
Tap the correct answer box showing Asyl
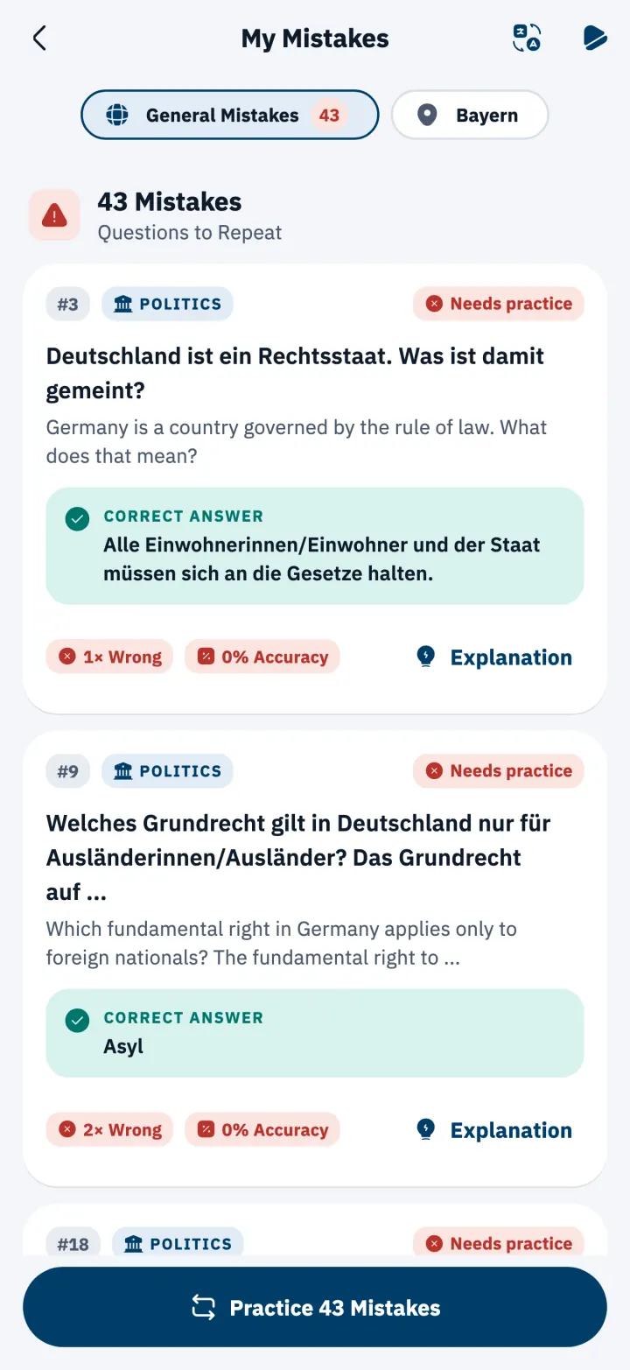pyautogui.click(x=315, y=1033)
